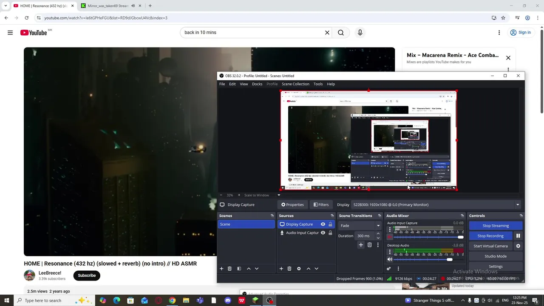Open OBS Tools menu

click(318, 84)
